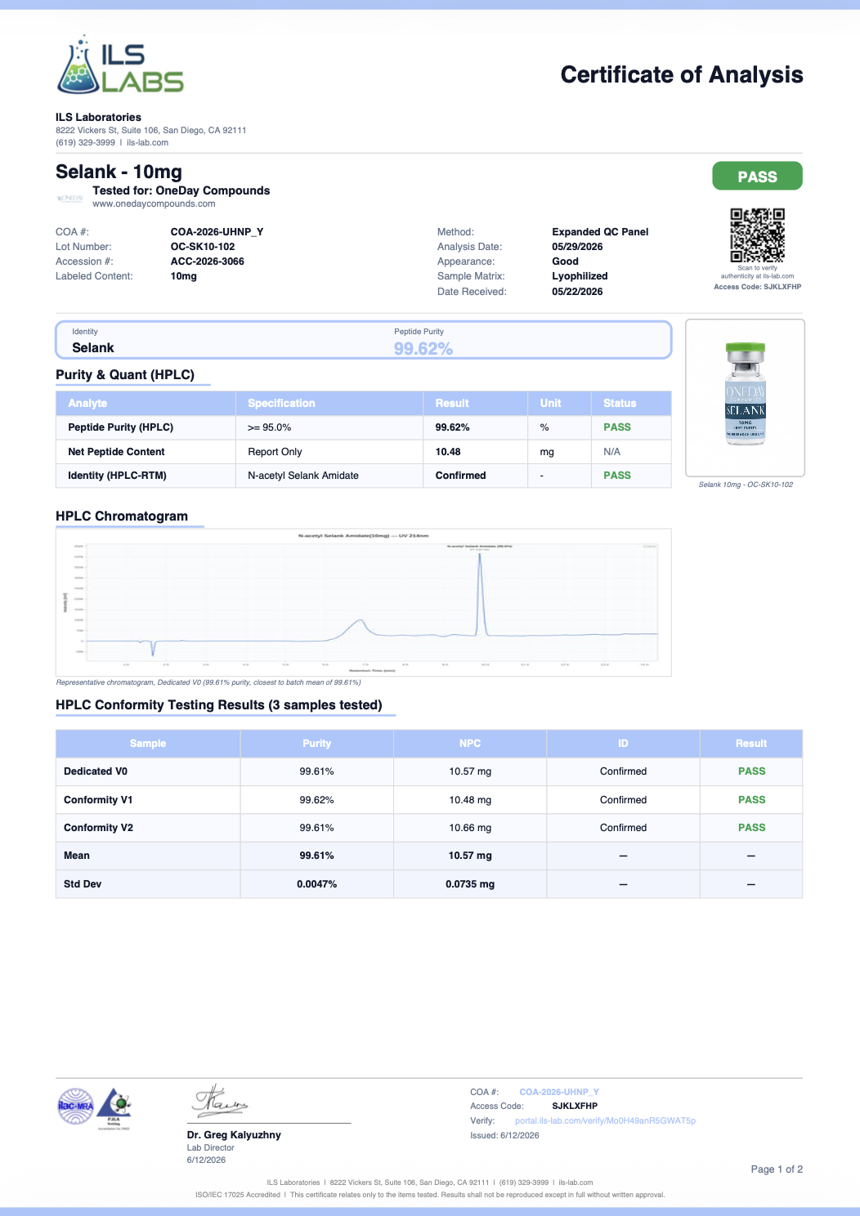Select the Conformity V1 row

tap(429, 800)
